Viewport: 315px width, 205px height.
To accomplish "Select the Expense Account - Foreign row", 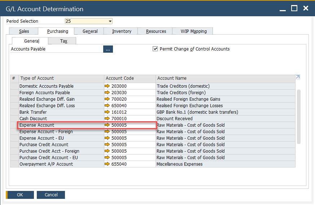I will [x=46, y=132].
